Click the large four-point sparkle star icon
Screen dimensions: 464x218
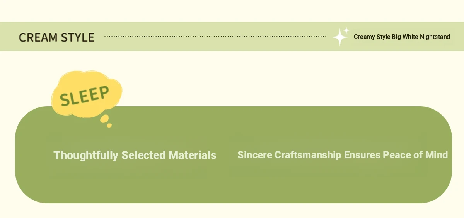click(340, 38)
